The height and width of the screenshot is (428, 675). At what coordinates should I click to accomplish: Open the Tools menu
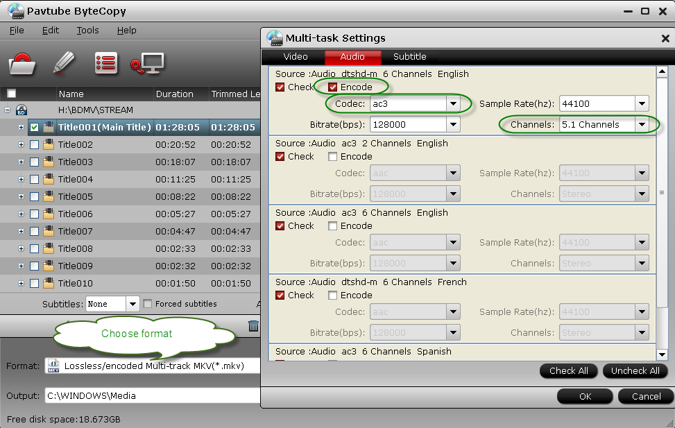(88, 30)
